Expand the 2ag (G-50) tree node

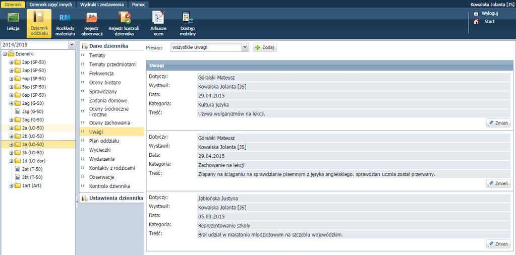click(x=11, y=103)
